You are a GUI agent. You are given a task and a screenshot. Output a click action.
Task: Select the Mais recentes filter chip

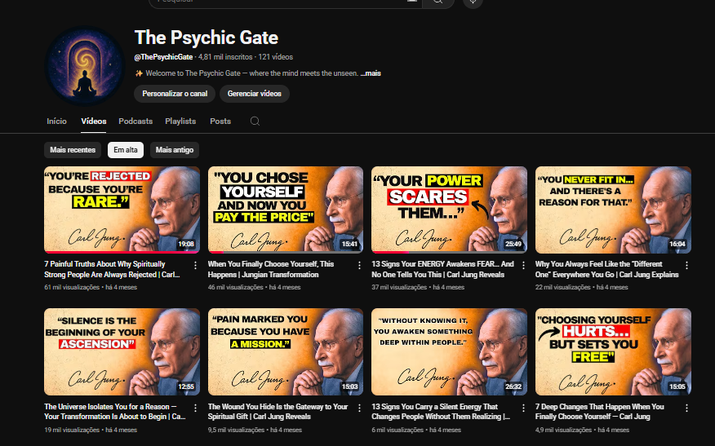(73, 150)
